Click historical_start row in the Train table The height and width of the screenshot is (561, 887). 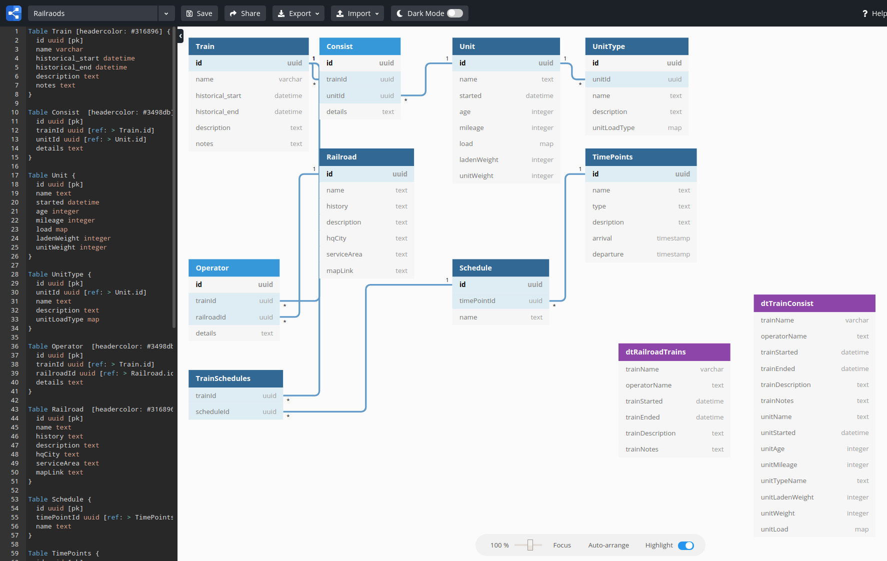(x=248, y=95)
